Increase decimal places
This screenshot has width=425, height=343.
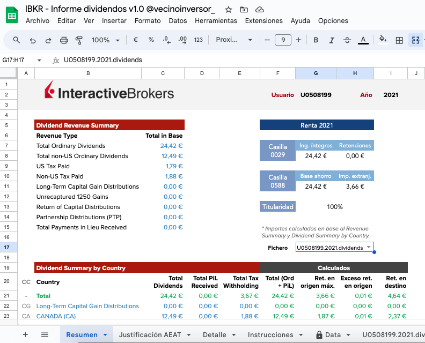point(182,40)
